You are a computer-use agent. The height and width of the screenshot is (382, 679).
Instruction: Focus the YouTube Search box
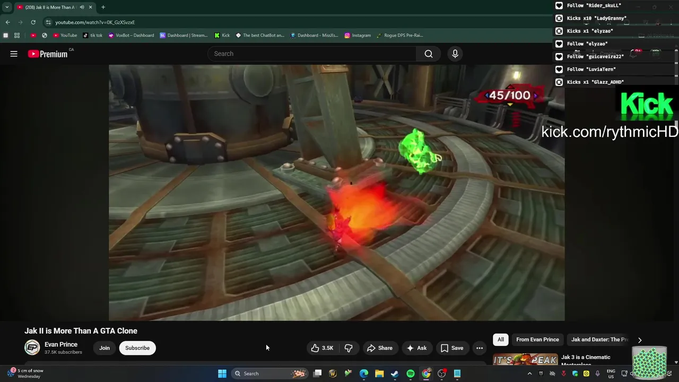point(312,54)
